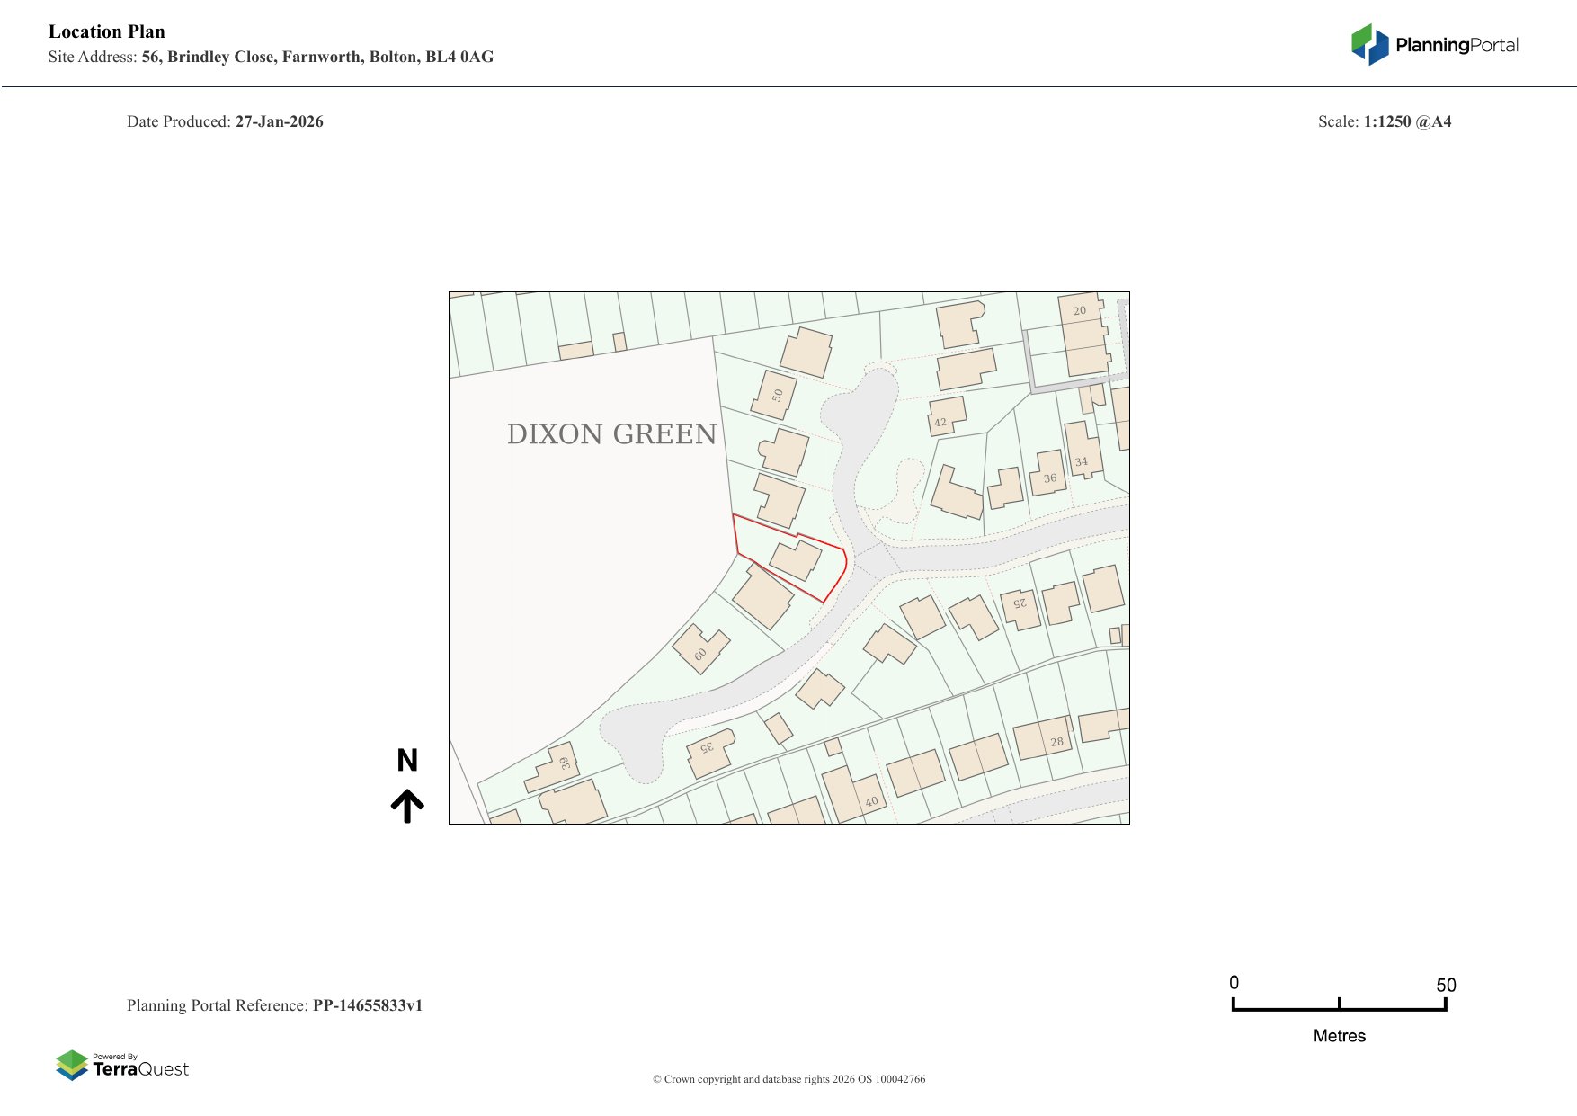The height and width of the screenshot is (1116, 1577).
Task: Click the DIXON GREEN map label
Action: 611,434
